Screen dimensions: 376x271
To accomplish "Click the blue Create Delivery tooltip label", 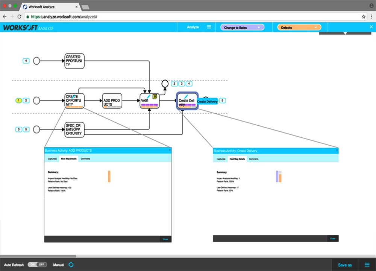I will point(207,102).
